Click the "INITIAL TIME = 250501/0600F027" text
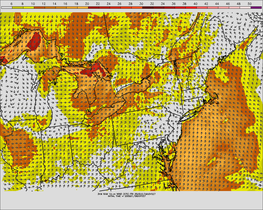 [127, 196]
